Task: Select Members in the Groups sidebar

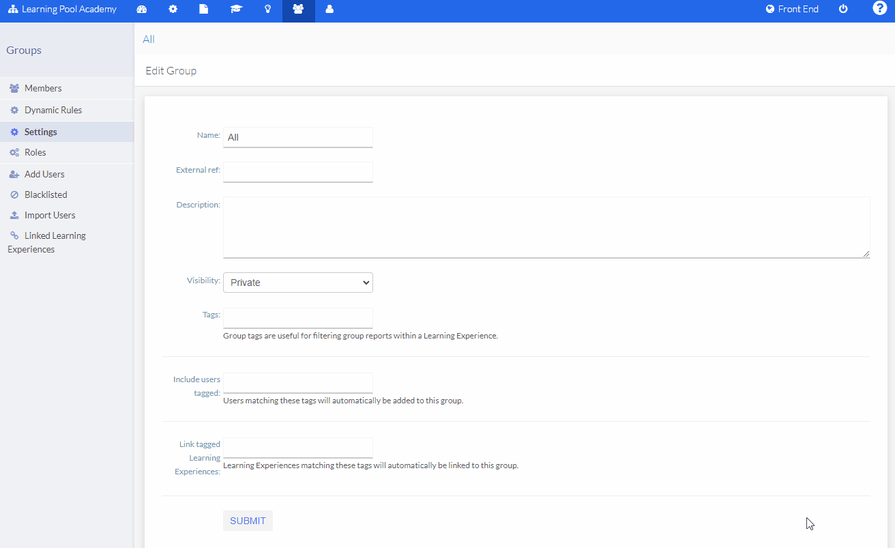Action: coord(42,88)
